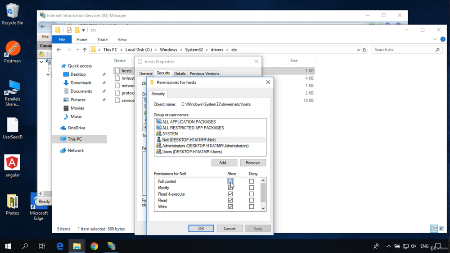This screenshot has width=450, height=253.
Task: Open address bar history dropdown
Action: coord(359,50)
